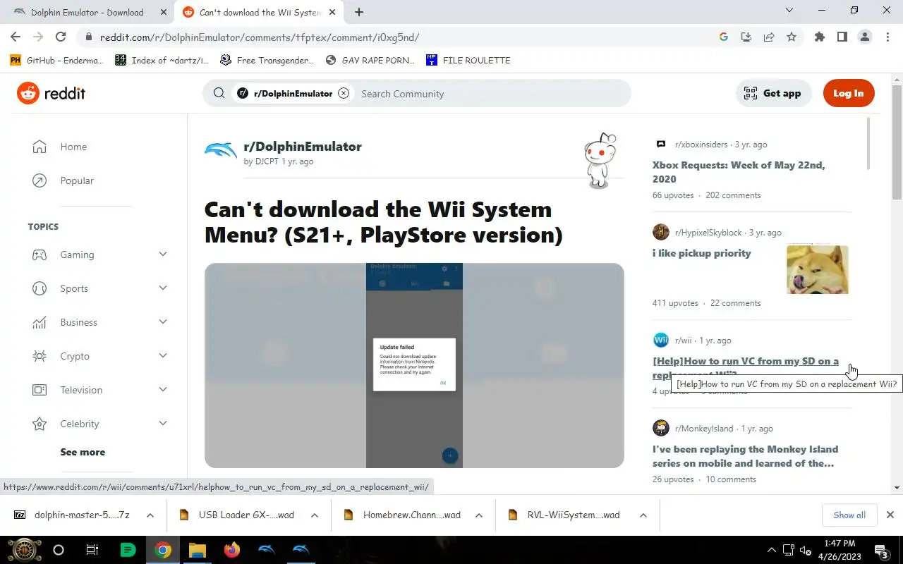Open Homebrew Channel wad options
Viewport: 903px width, 564px height.
tap(479, 515)
